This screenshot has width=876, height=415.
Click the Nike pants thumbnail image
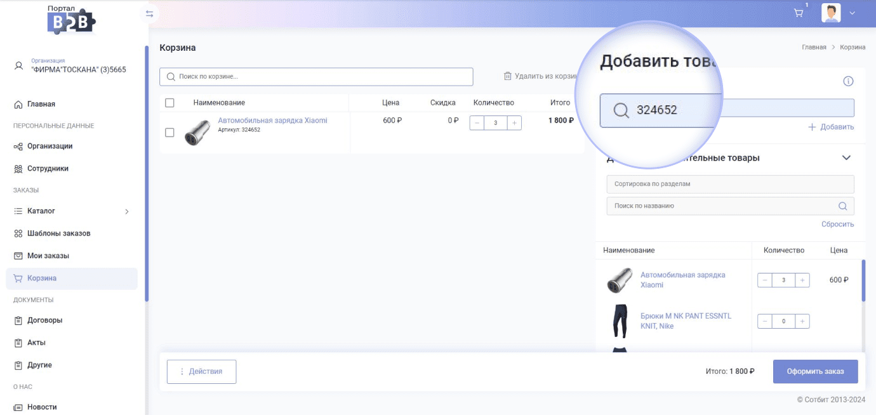620,321
